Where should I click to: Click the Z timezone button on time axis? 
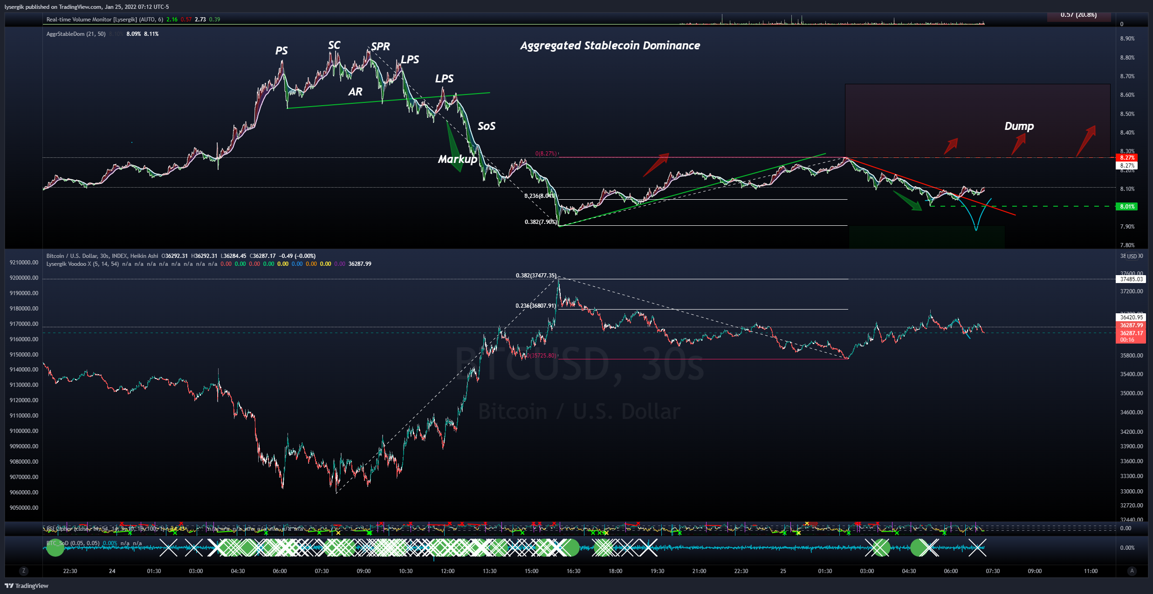tap(24, 571)
